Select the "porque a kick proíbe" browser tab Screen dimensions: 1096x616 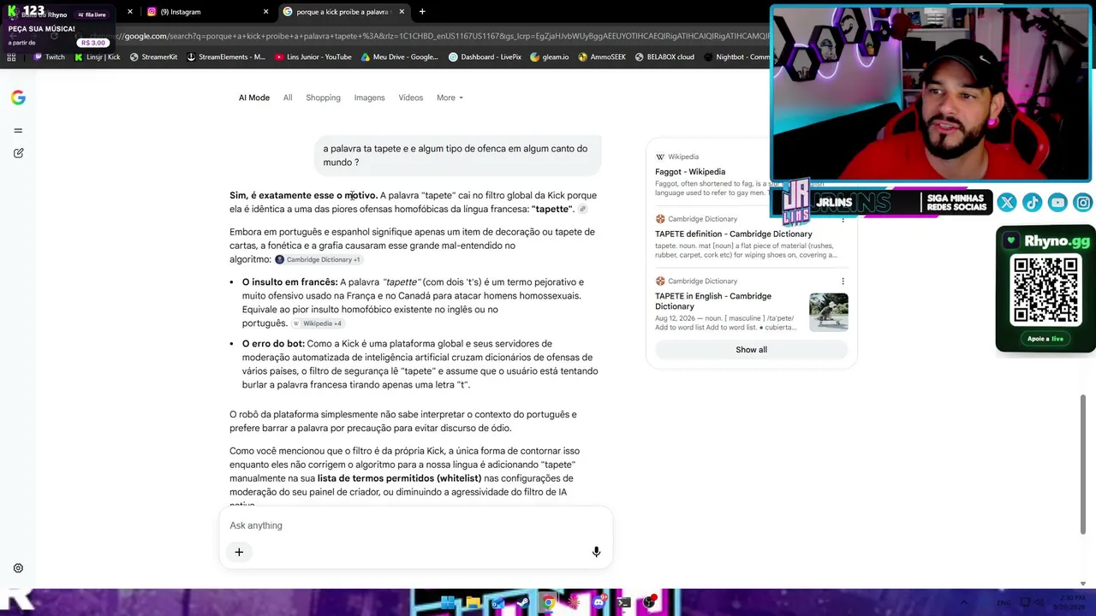342,12
